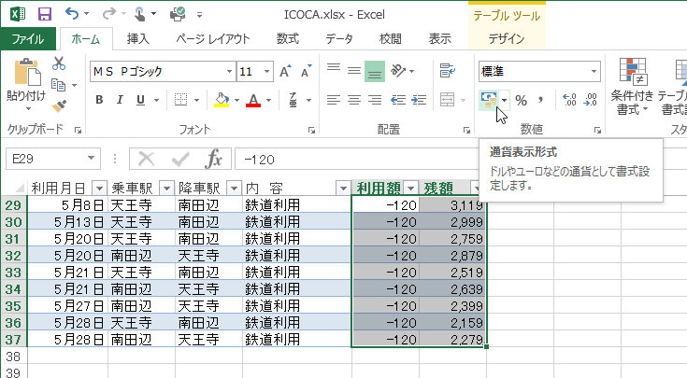Click the Insert Function fx button
This screenshot has width=687, height=378.
213,159
